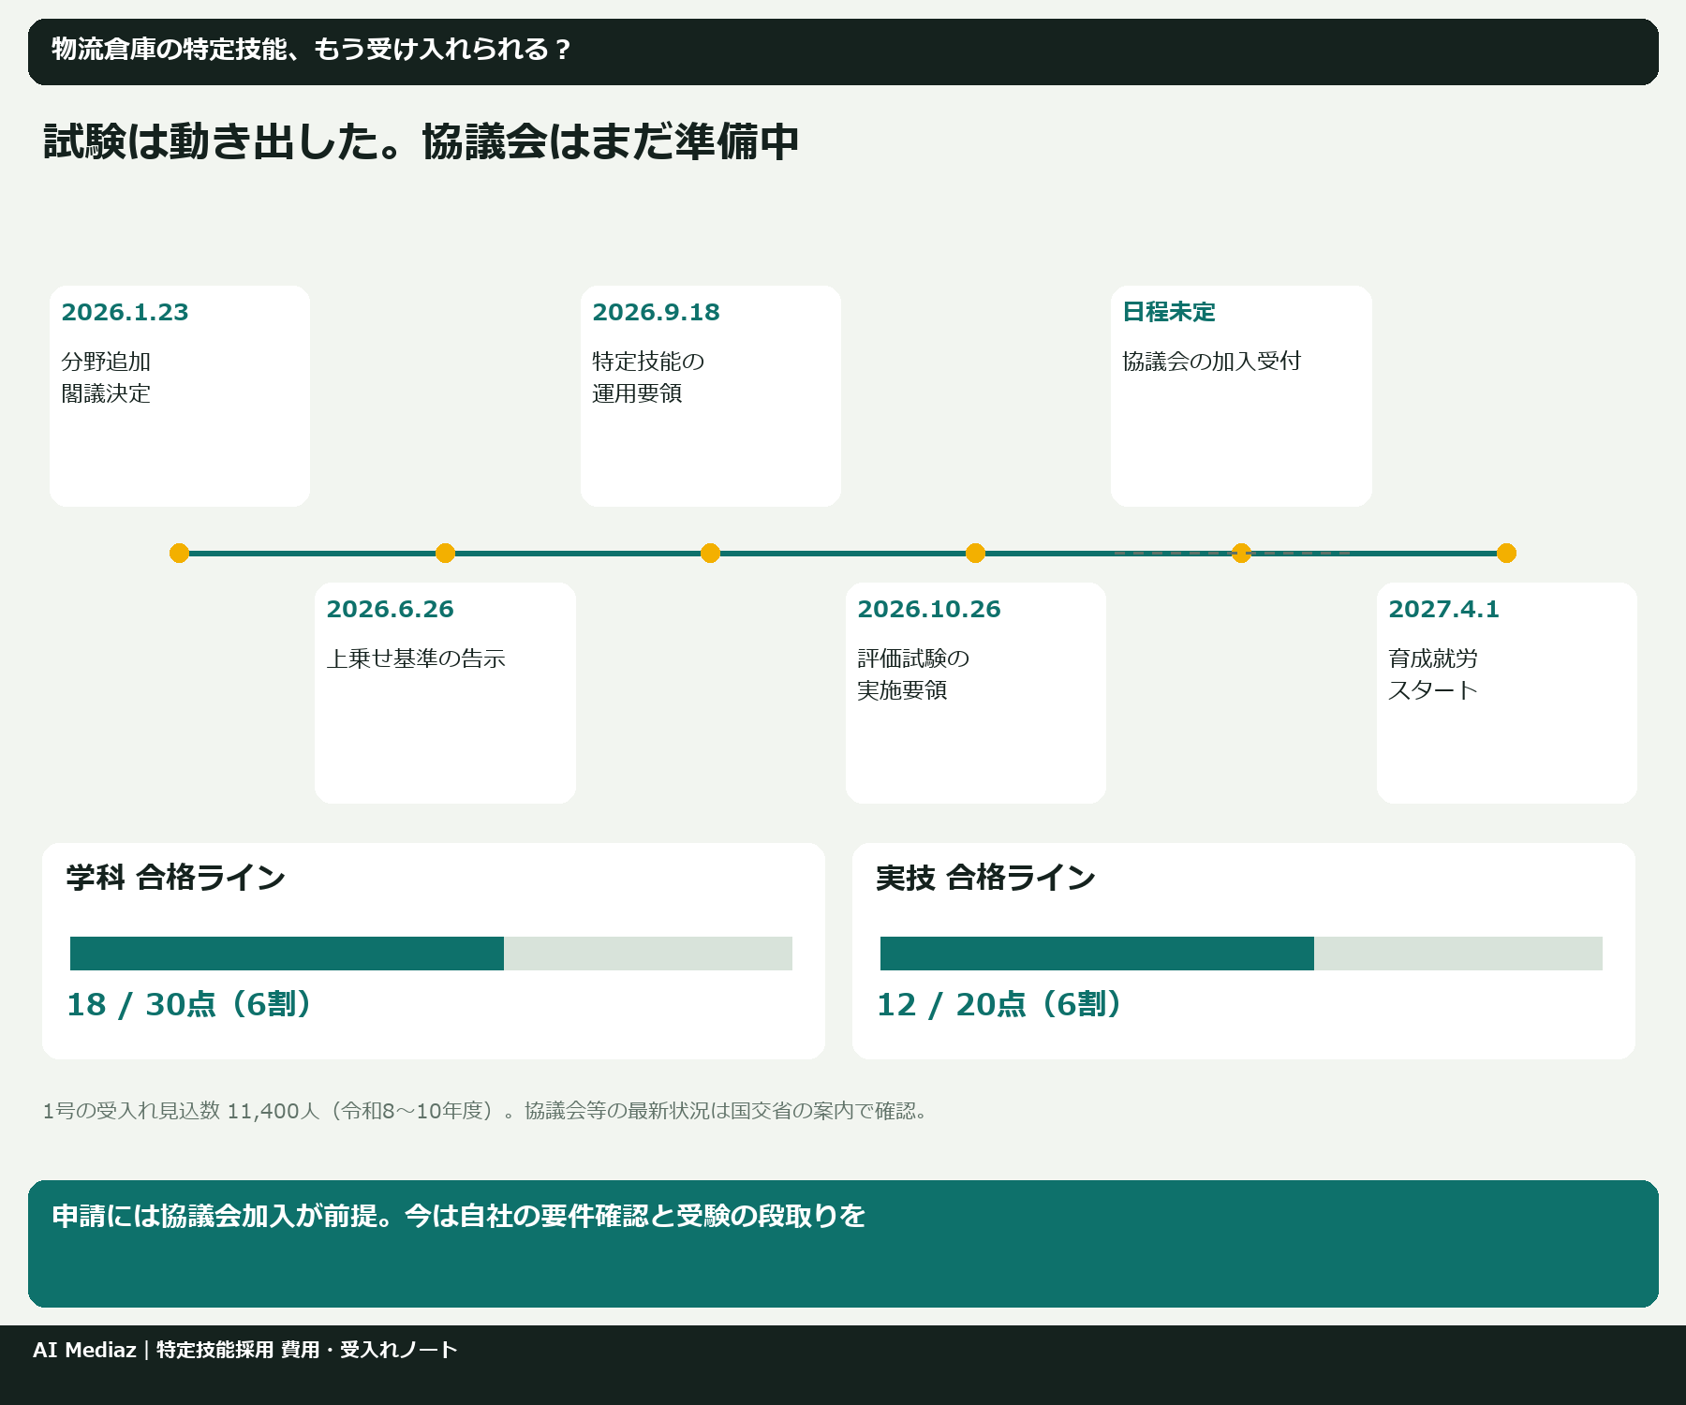
Task: Click the date text 2027.4.1
Action: [x=1443, y=610]
